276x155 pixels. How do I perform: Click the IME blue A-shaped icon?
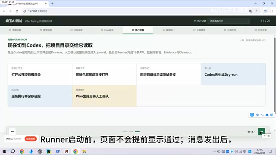pyautogui.click(x=267, y=115)
